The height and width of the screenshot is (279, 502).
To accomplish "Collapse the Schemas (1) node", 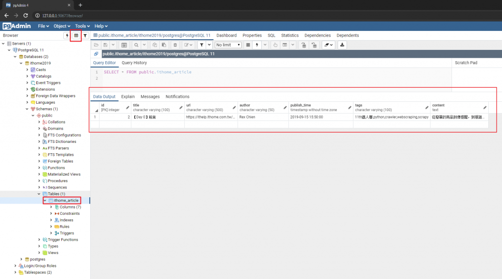I will [27, 109].
